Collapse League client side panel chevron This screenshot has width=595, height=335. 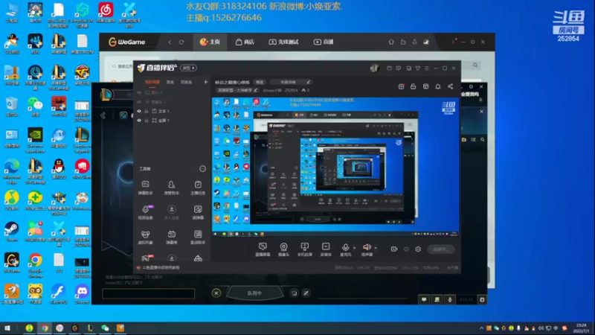[103, 115]
